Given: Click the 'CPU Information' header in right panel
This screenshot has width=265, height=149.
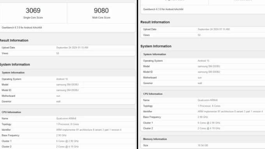Looking at the screenshot, I should (153, 94).
